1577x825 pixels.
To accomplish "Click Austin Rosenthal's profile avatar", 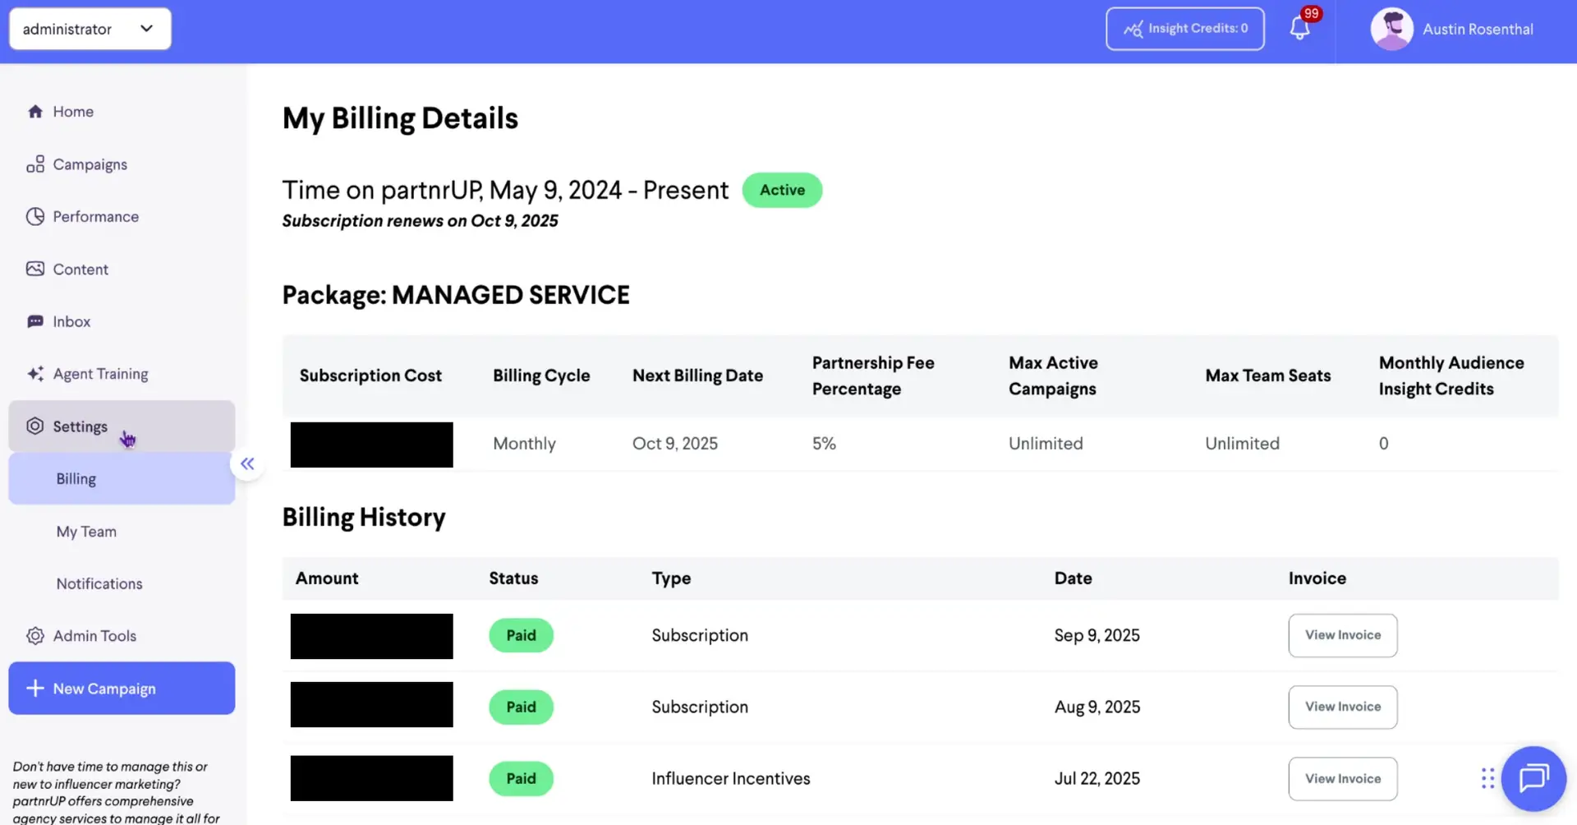I will (x=1391, y=28).
